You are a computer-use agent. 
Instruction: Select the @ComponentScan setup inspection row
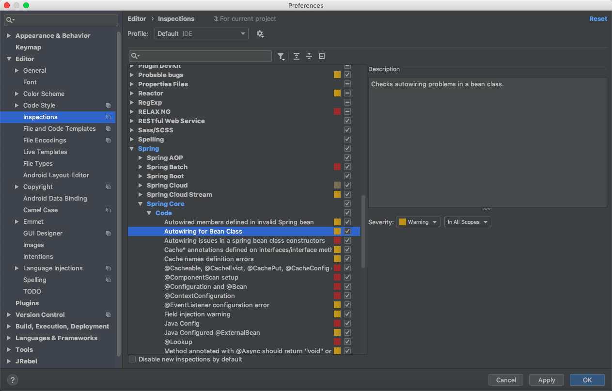[x=244, y=278]
